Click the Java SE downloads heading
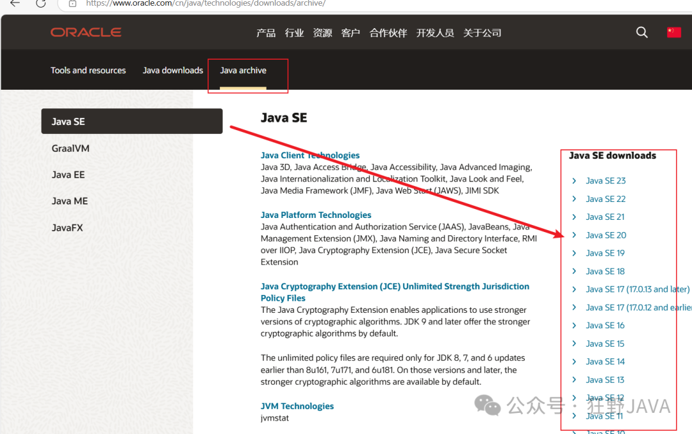The height and width of the screenshot is (434, 692). (x=613, y=155)
